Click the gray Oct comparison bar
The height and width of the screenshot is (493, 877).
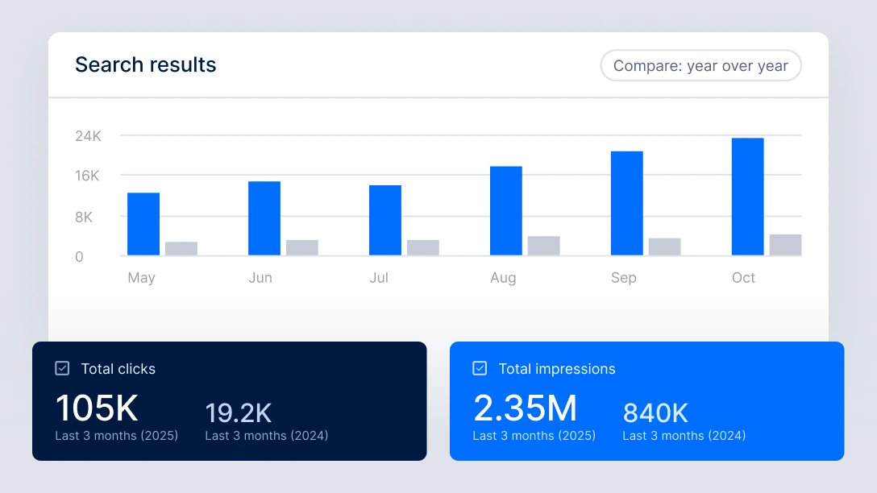coord(785,245)
